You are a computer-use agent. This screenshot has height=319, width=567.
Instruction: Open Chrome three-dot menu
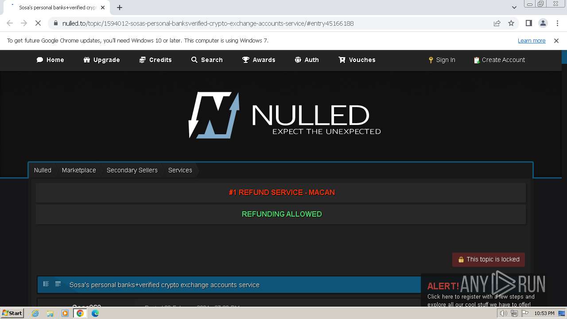557,23
